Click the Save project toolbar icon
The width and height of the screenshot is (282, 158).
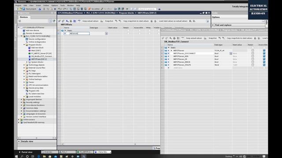coord(23,9)
